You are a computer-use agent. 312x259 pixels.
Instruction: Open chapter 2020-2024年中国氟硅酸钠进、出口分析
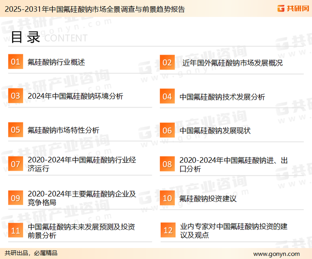234,164
